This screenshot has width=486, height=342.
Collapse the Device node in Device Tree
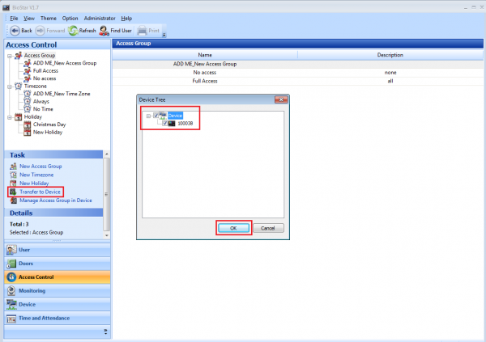[x=148, y=116]
